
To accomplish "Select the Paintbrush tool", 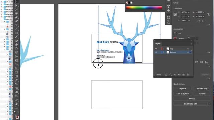I will point(16,37).
